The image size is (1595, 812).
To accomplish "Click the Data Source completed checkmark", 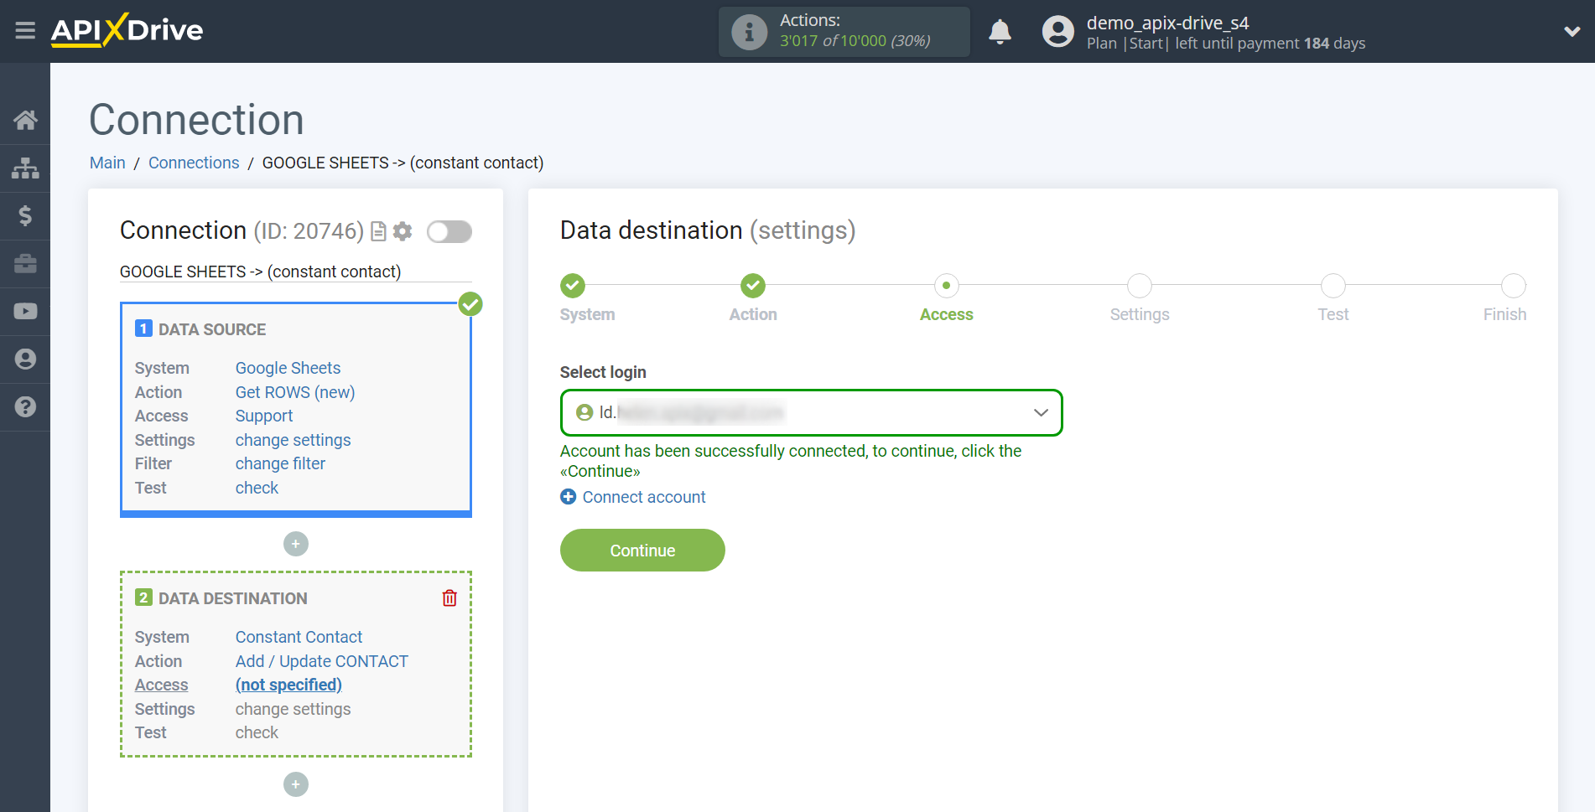I will tap(470, 303).
